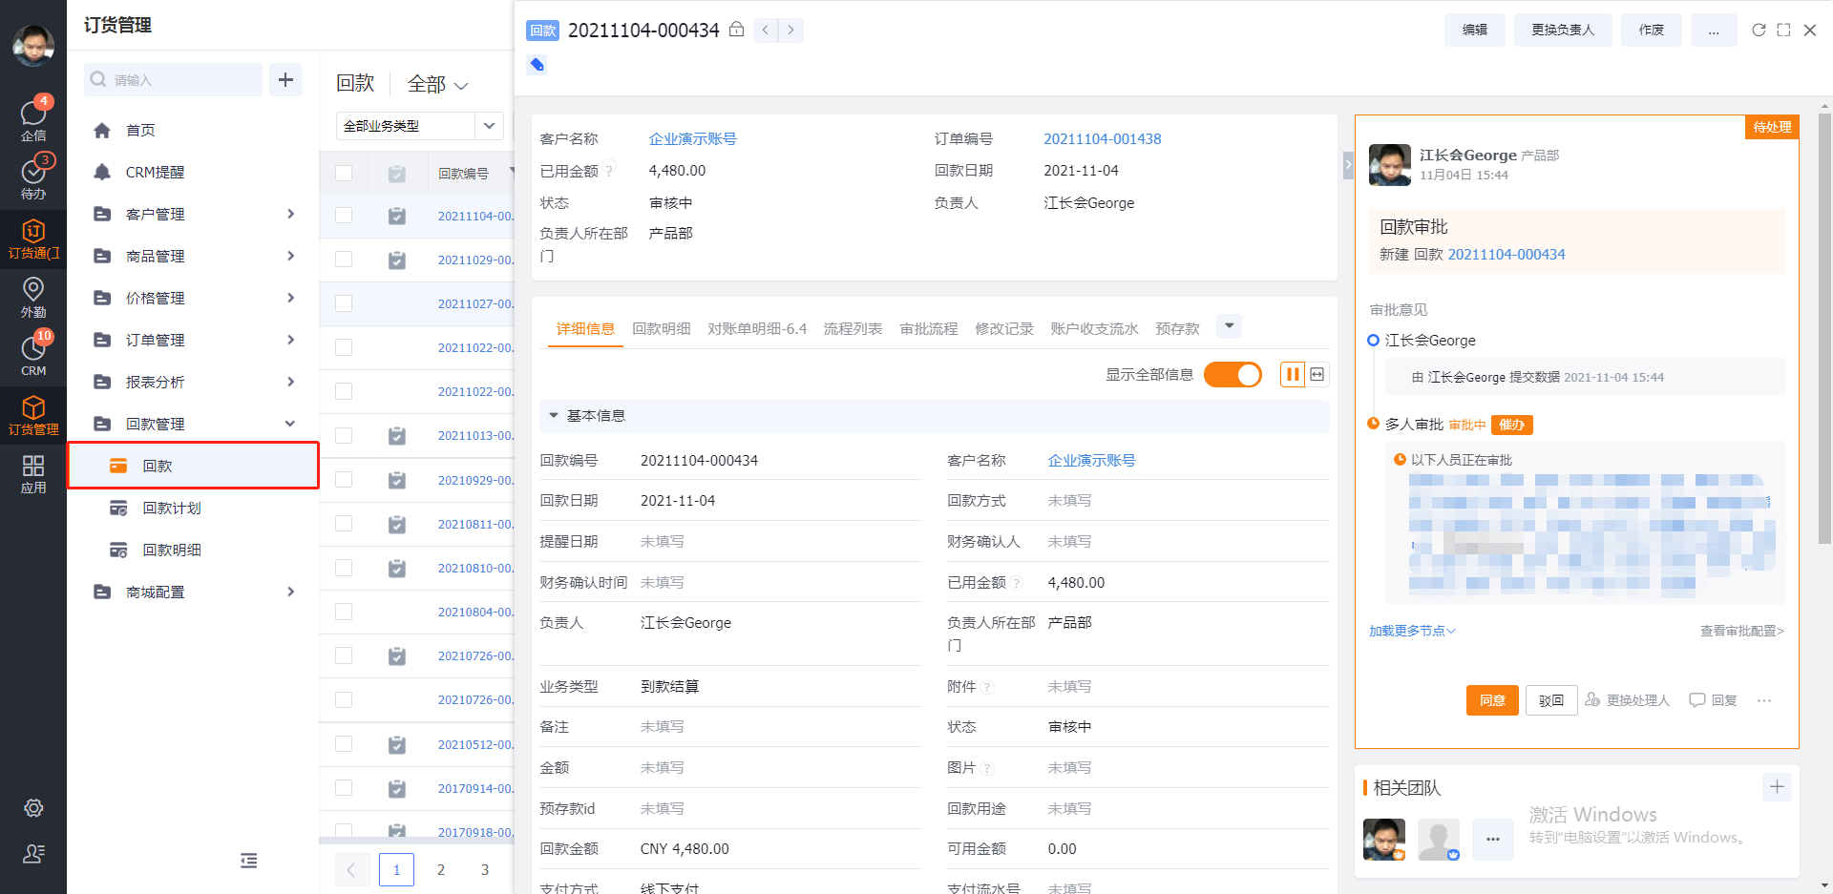Switch to the 审批流程 tab
Screen dimensions: 1833x894
click(928, 328)
